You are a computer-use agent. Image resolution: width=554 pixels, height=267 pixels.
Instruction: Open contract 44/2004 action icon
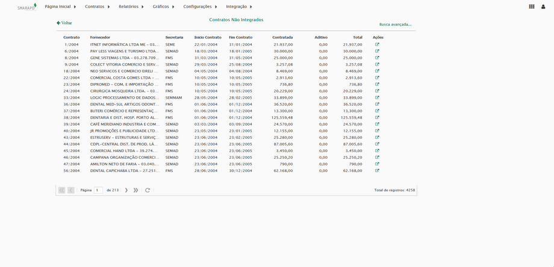[x=377, y=144]
